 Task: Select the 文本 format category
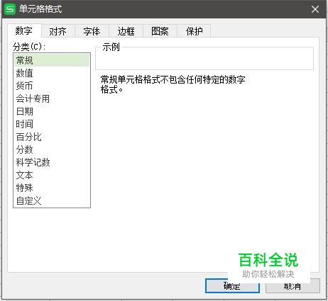pos(52,175)
